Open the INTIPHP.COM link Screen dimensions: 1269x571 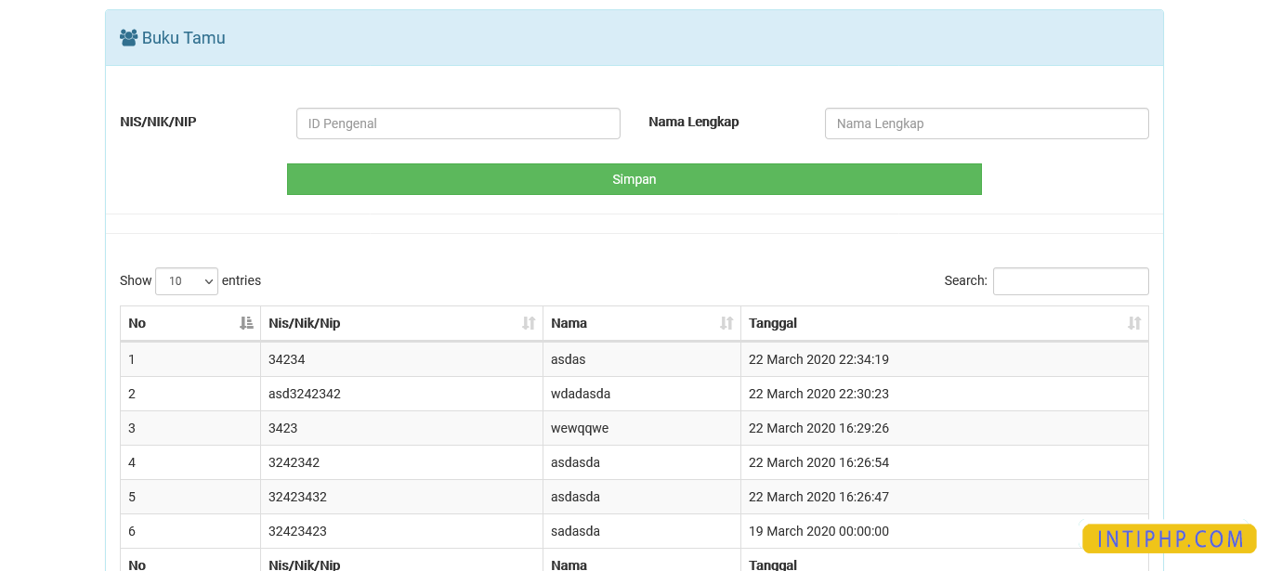pyautogui.click(x=1169, y=539)
